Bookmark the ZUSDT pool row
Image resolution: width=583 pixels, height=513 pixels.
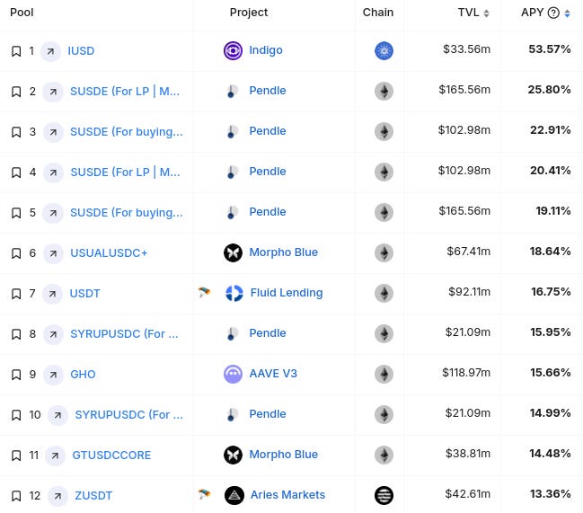click(16, 496)
